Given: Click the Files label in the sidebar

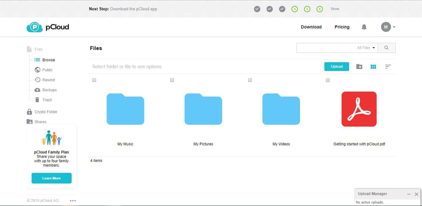Looking at the screenshot, I should (38, 49).
